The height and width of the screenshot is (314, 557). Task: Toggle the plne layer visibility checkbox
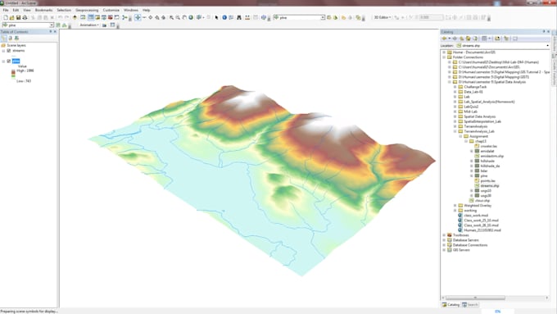(9, 61)
